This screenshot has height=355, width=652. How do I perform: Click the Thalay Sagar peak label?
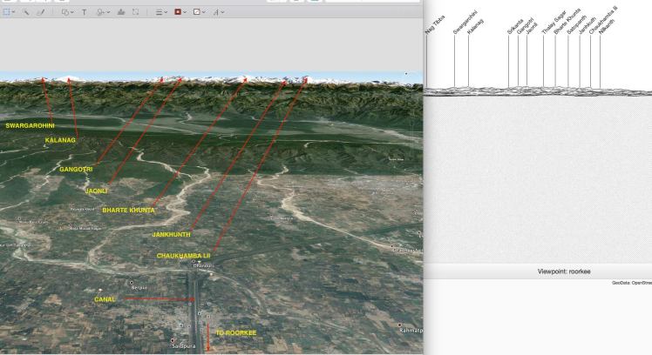pyautogui.click(x=547, y=20)
